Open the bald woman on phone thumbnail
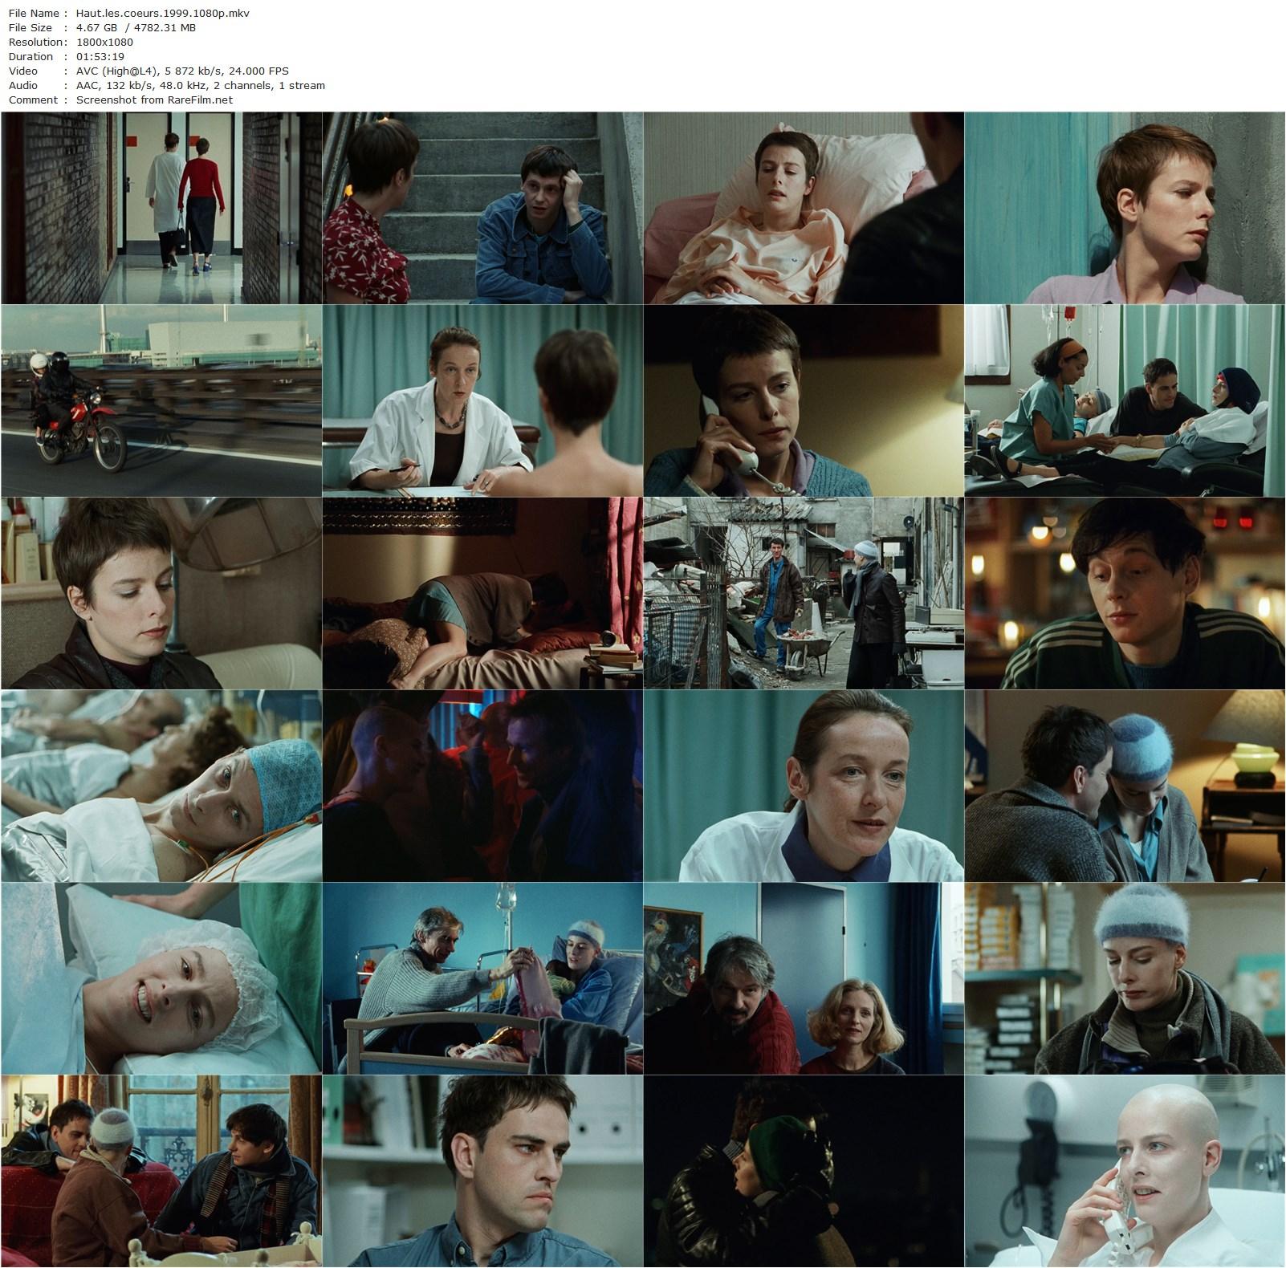Screen dimensions: 1286x1268 pos(1125,1171)
